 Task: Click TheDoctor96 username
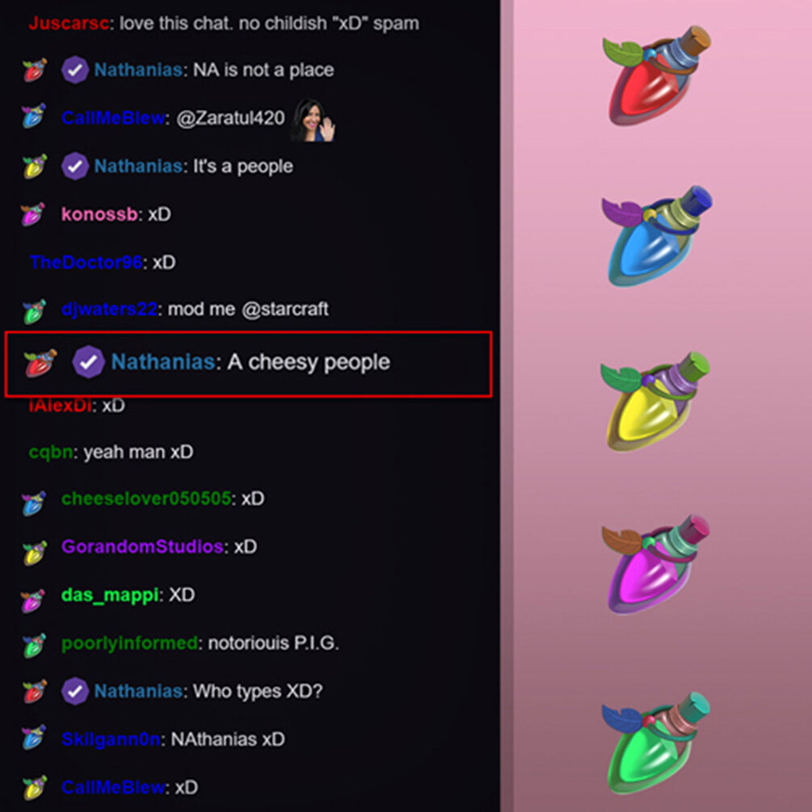click(86, 262)
